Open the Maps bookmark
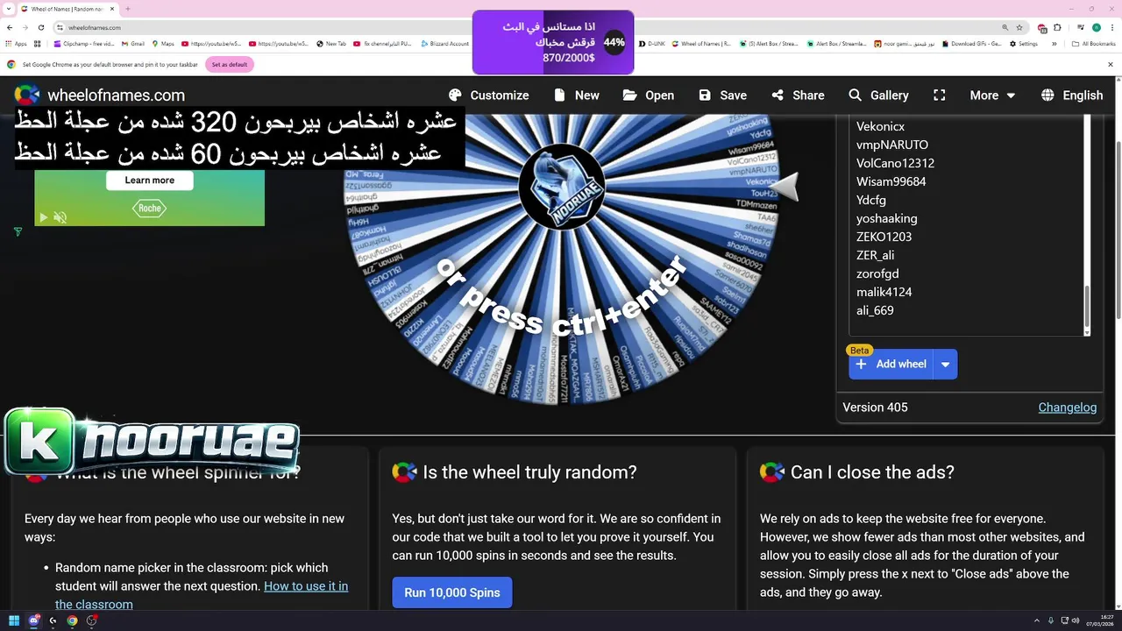1122x631 pixels. [163, 44]
